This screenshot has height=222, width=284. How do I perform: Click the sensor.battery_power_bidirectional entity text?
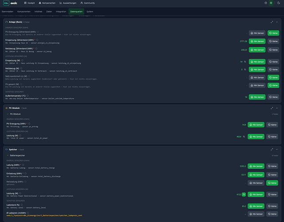[x=57, y=196]
